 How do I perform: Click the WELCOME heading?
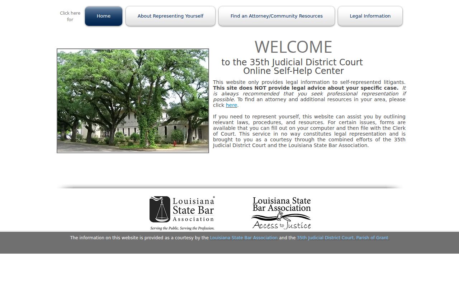(293, 47)
